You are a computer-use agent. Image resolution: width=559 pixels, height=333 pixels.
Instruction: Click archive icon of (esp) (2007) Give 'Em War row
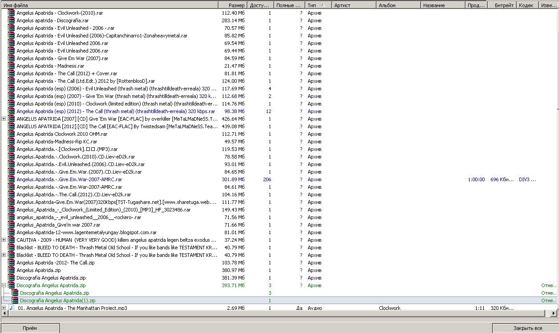point(11,96)
